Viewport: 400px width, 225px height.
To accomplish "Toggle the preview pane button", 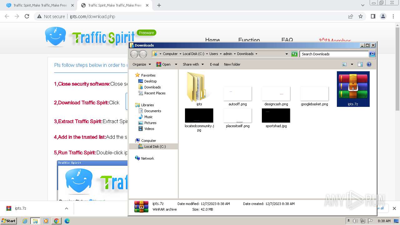I will (x=360, y=64).
